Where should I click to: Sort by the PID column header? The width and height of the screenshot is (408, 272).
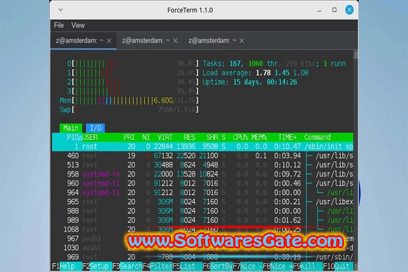(x=74, y=137)
